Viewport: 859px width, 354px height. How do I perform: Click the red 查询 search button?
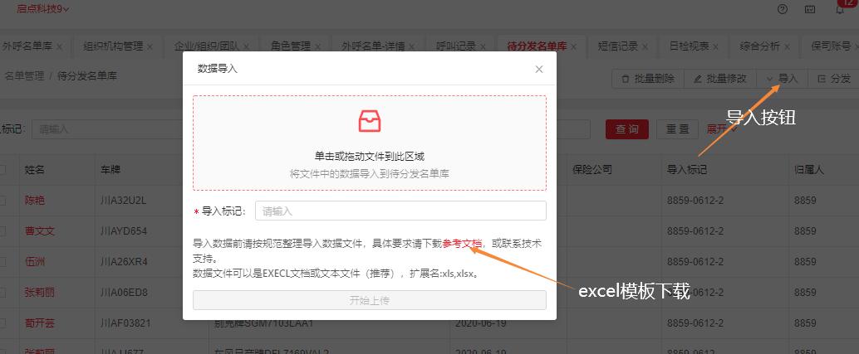pos(627,129)
